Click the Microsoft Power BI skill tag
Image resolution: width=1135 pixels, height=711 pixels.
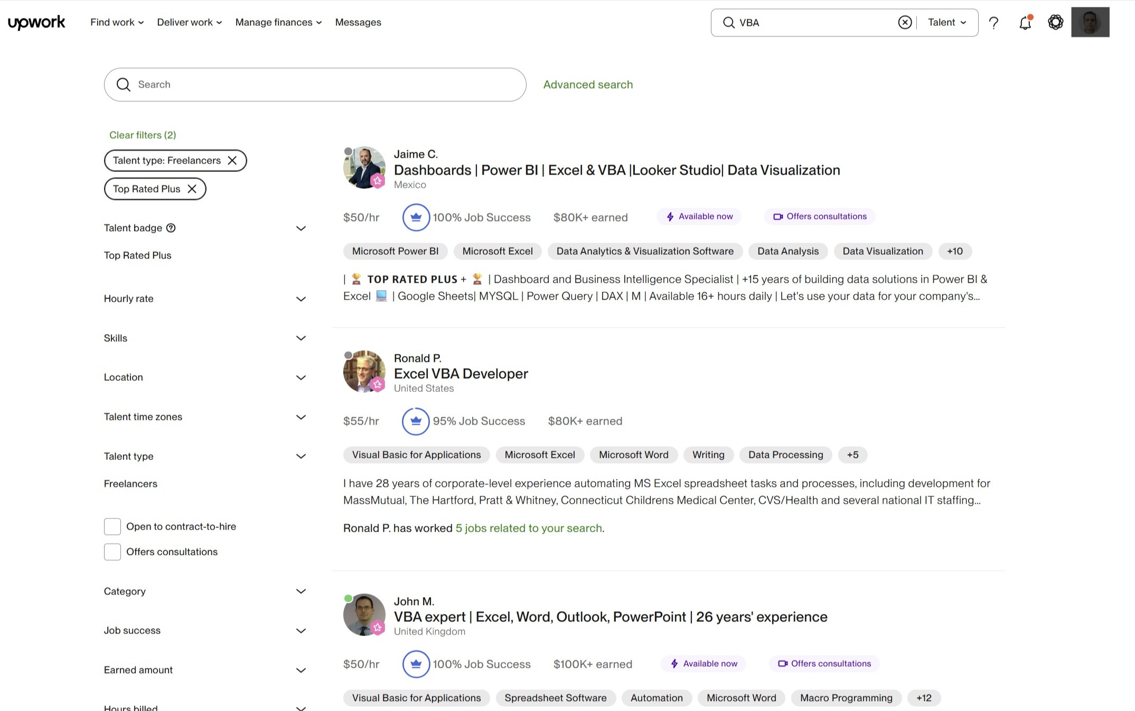(395, 251)
